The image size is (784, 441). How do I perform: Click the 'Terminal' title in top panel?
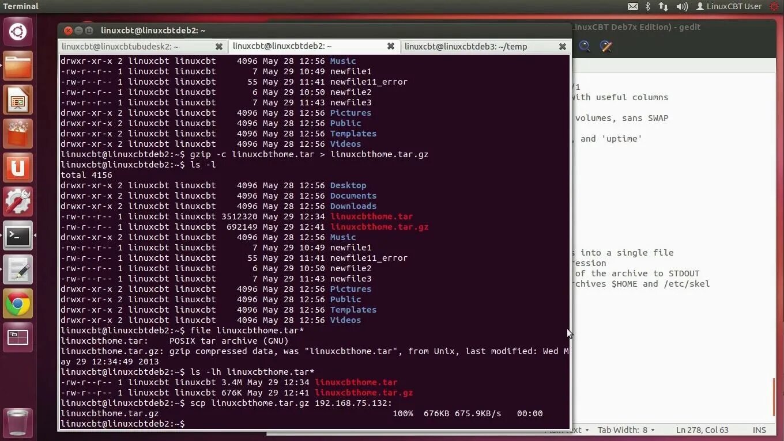[x=21, y=6]
